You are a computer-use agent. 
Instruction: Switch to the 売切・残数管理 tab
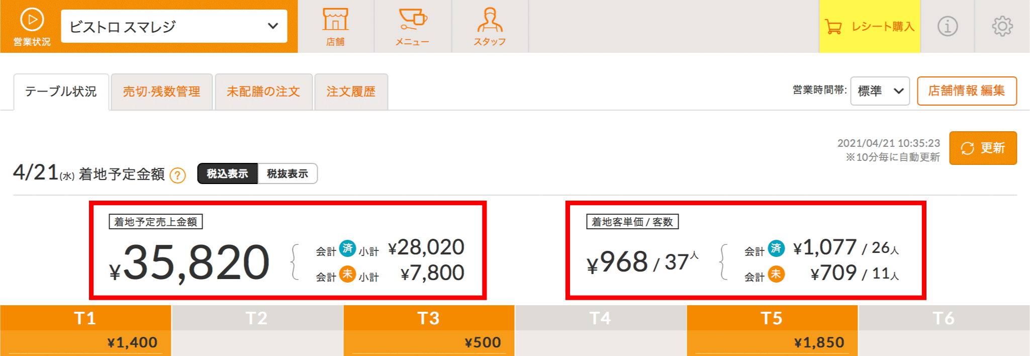(x=161, y=92)
